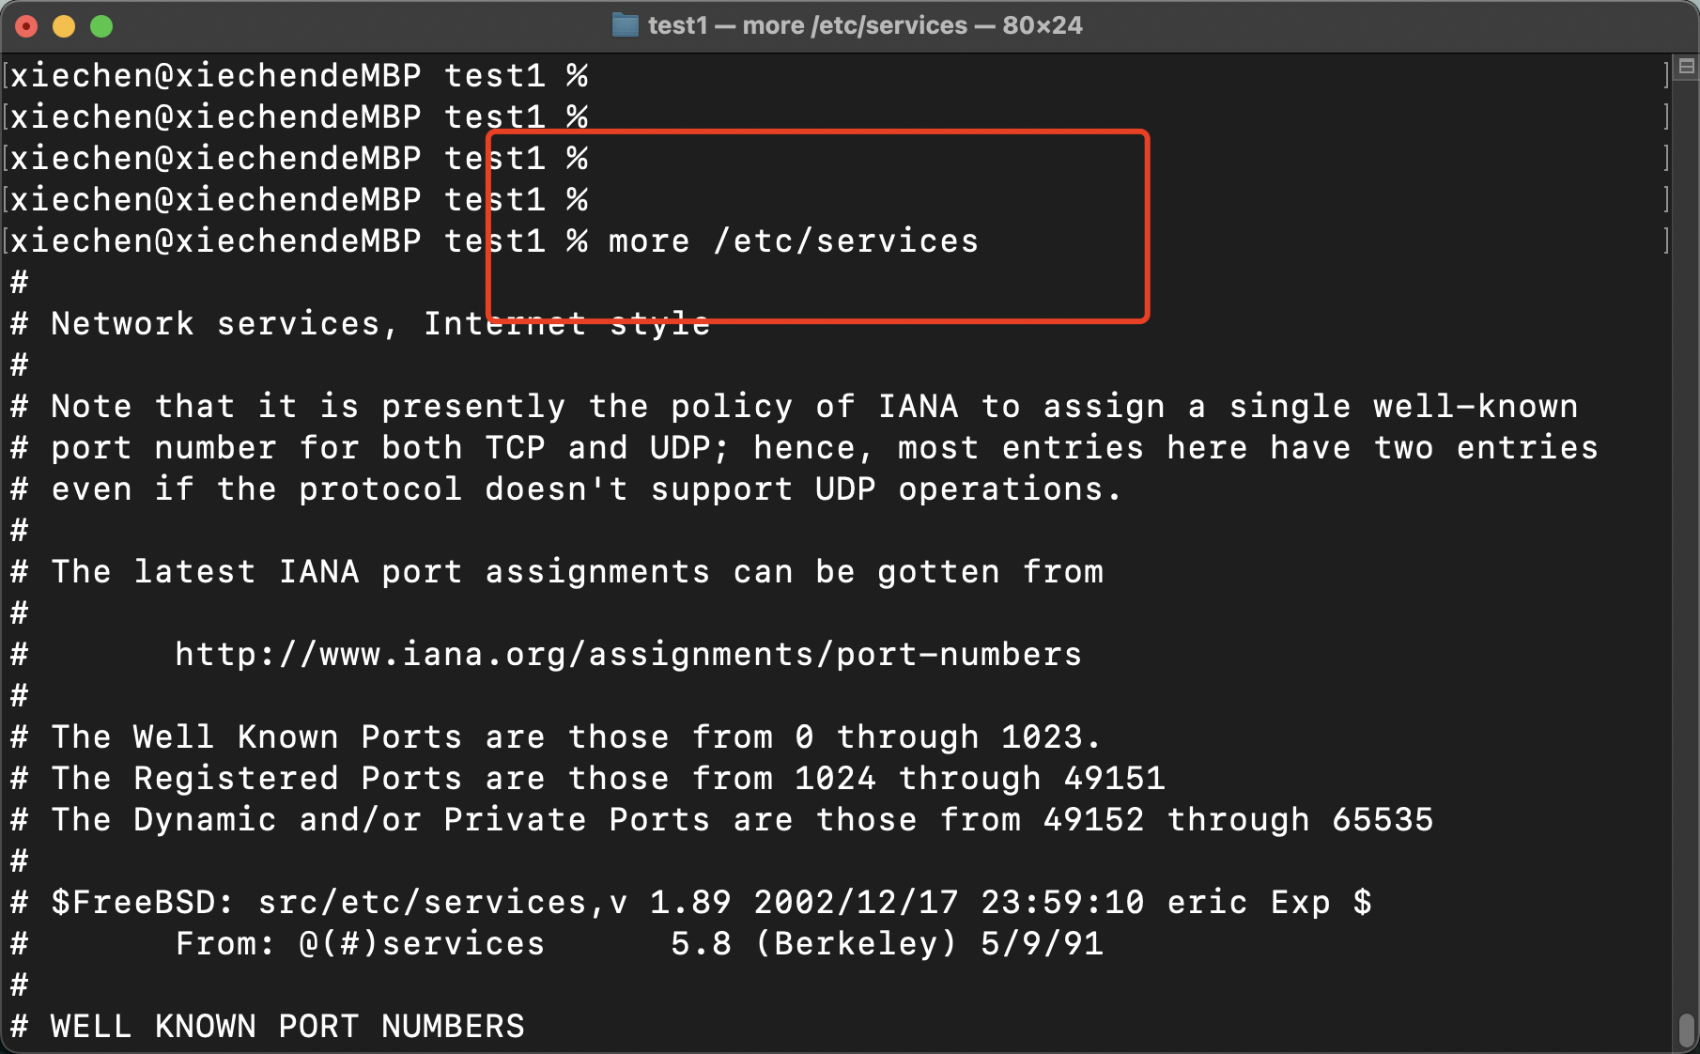Click the "Network services," comment heading
Screen dimensions: 1700x1054
[224, 324]
